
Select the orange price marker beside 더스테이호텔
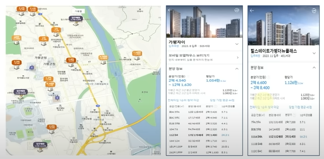pos(137,55)
